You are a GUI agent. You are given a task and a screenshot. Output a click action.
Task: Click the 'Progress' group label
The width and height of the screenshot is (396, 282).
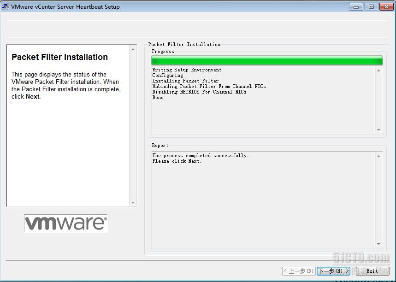(163, 52)
